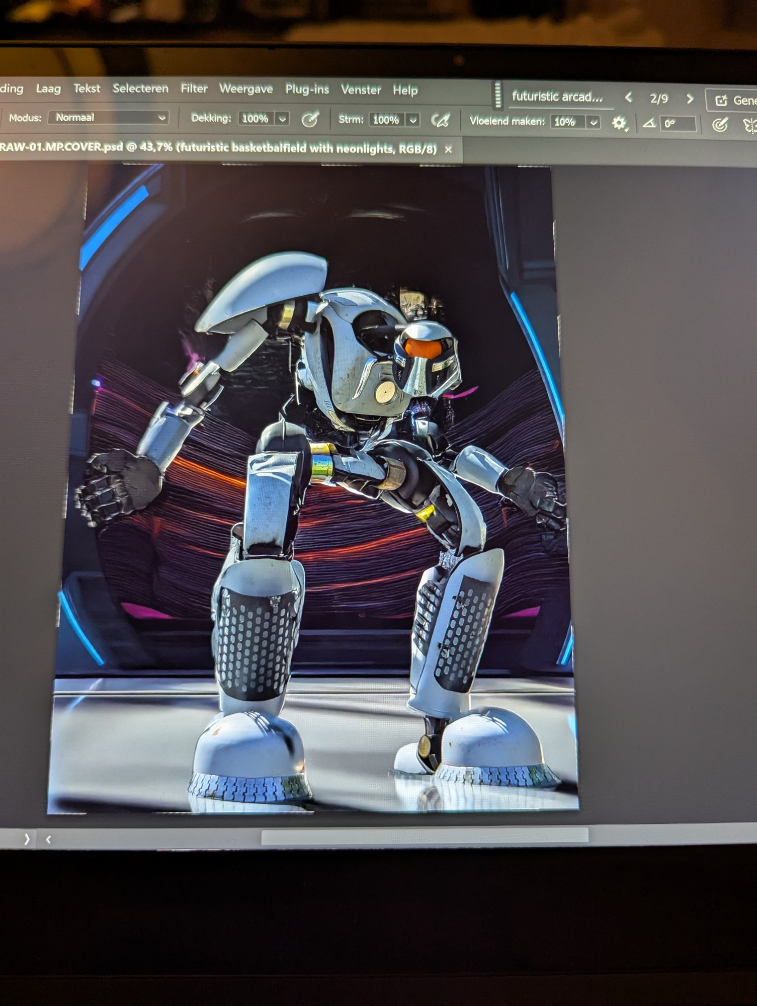Image resolution: width=757 pixels, height=1006 pixels.
Task: Open the Weergave menu
Action: (246, 89)
